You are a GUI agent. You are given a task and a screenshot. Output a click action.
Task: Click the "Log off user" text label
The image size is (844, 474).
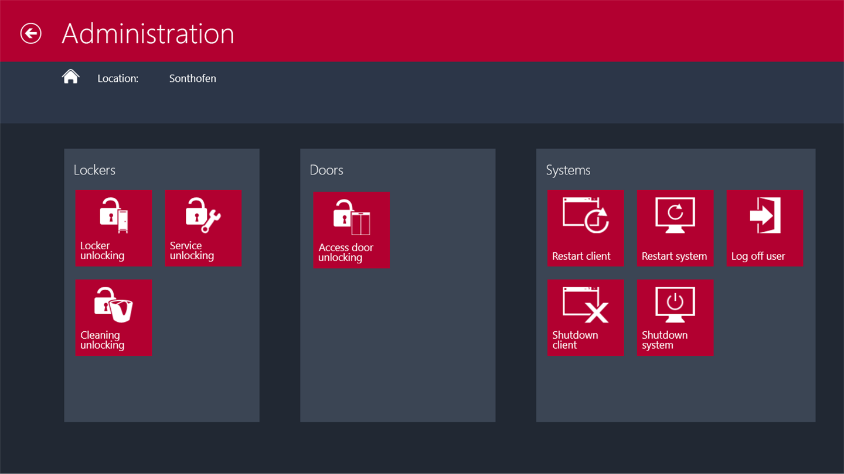click(x=758, y=256)
